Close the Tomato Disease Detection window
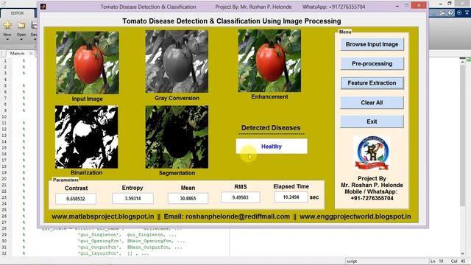Screen dimensions: 471x265 (419, 5)
